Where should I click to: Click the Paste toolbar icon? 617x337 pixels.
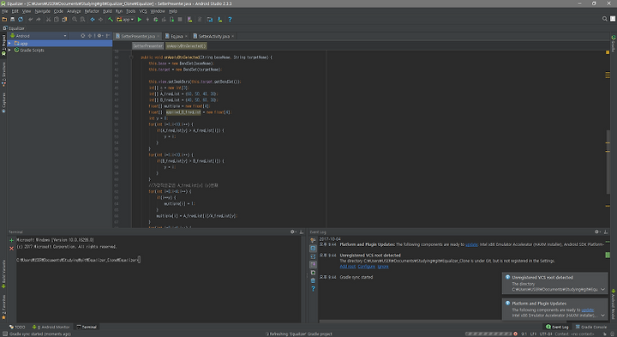click(x=64, y=19)
